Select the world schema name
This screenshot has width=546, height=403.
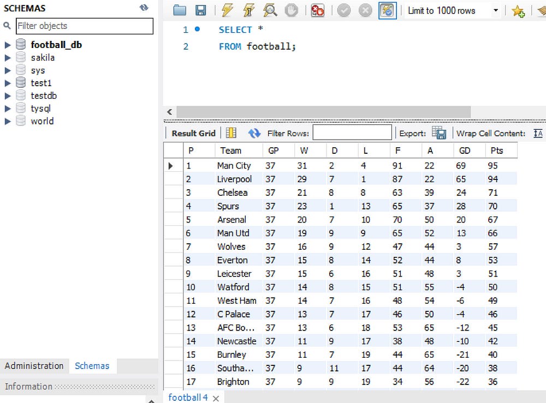(42, 122)
